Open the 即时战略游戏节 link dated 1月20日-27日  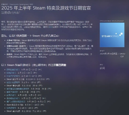(13, 70)
